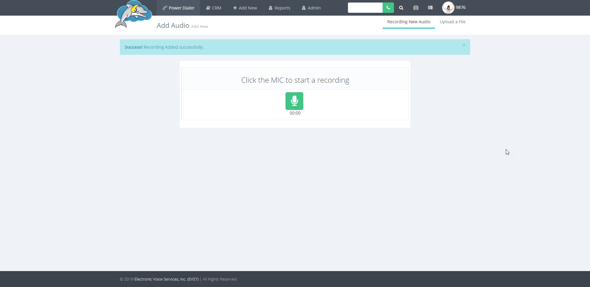Click the user avatar picture
590x287 pixels.
point(448,8)
